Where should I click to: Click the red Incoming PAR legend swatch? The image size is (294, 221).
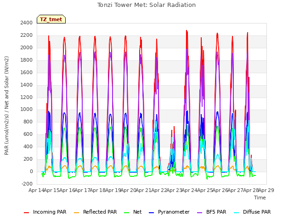27,213
